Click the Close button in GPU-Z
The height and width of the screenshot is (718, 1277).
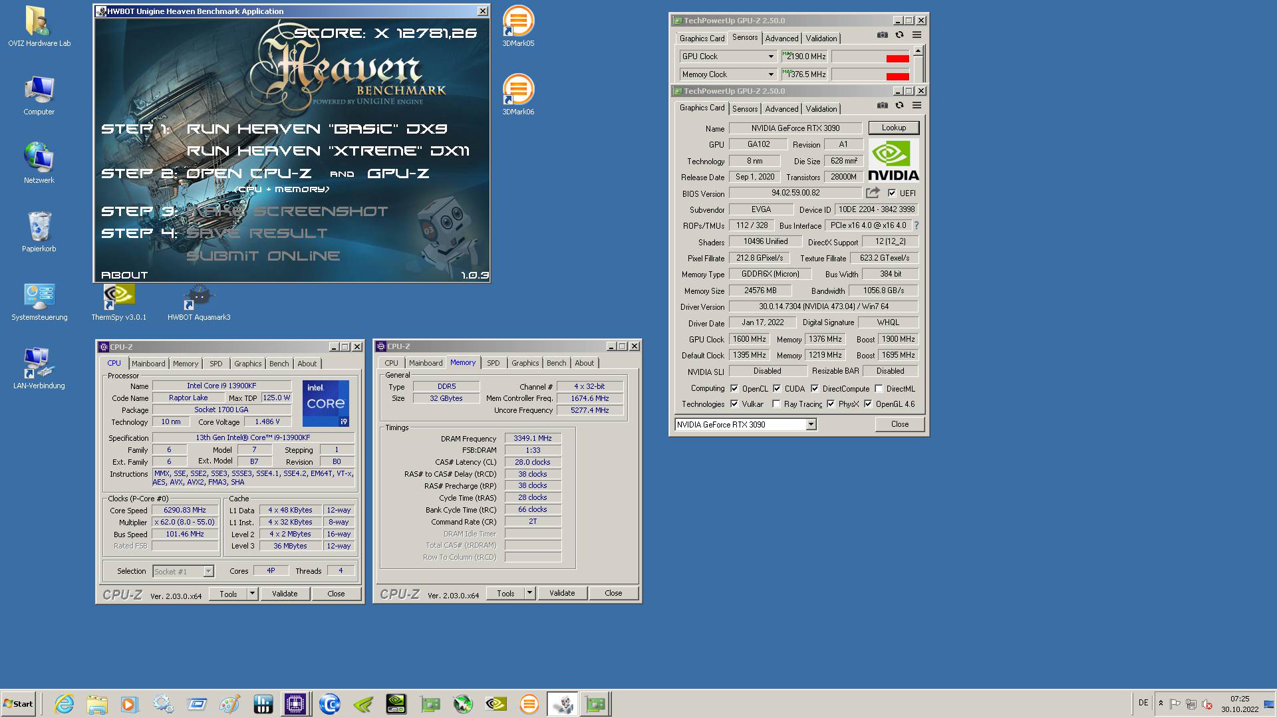[899, 424]
